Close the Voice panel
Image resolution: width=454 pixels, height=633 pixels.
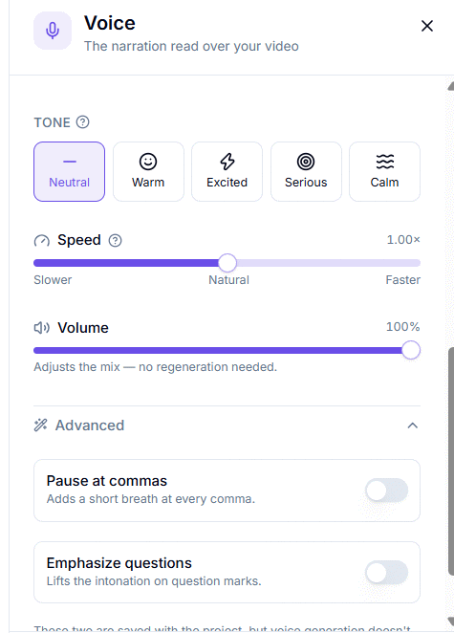[427, 26]
